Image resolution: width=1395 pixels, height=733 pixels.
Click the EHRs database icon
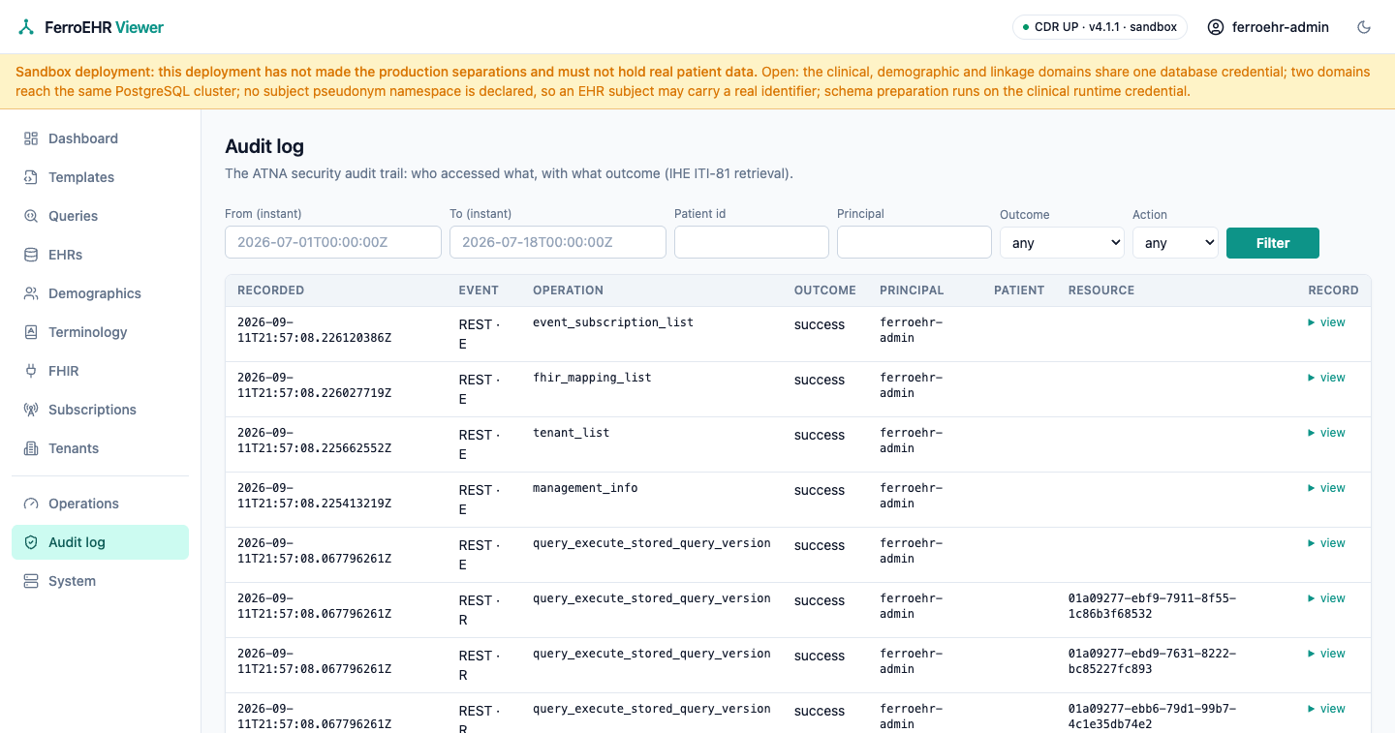pyautogui.click(x=31, y=255)
